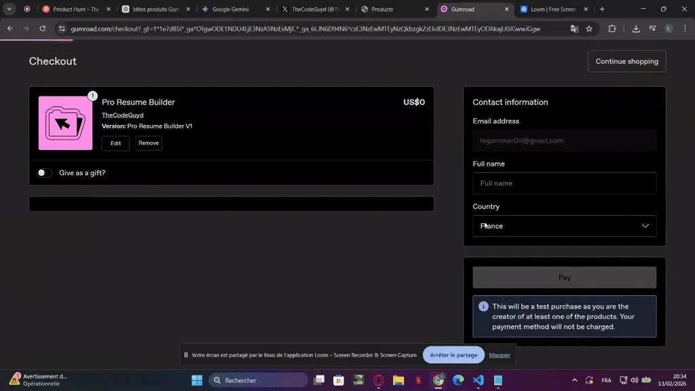Open Task View on the taskbar
The width and height of the screenshot is (695, 391).
[x=319, y=380]
